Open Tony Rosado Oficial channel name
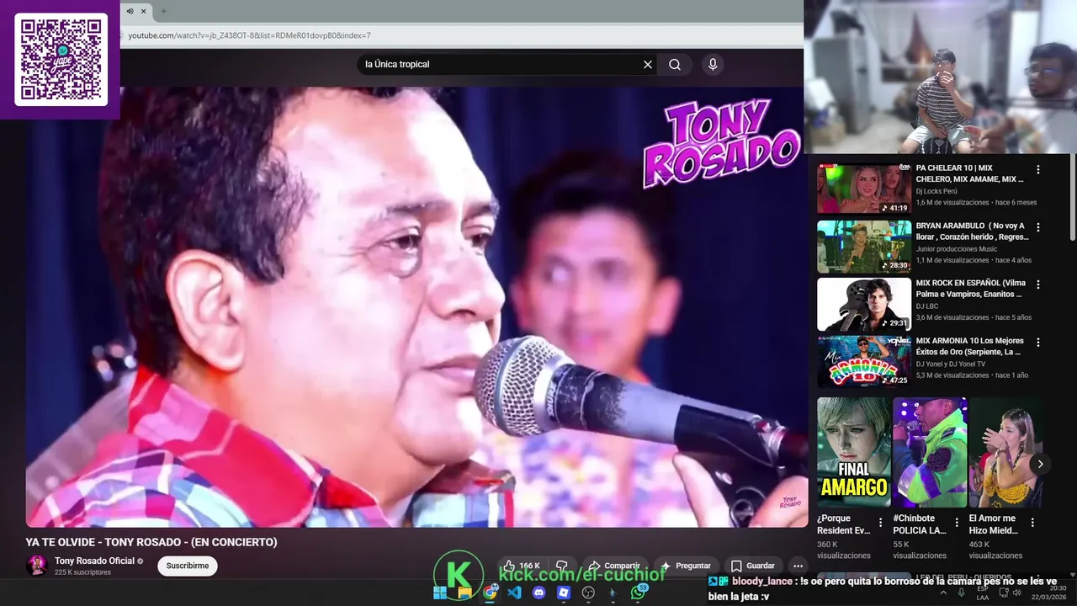Image resolution: width=1077 pixels, height=606 pixels. coord(94,561)
